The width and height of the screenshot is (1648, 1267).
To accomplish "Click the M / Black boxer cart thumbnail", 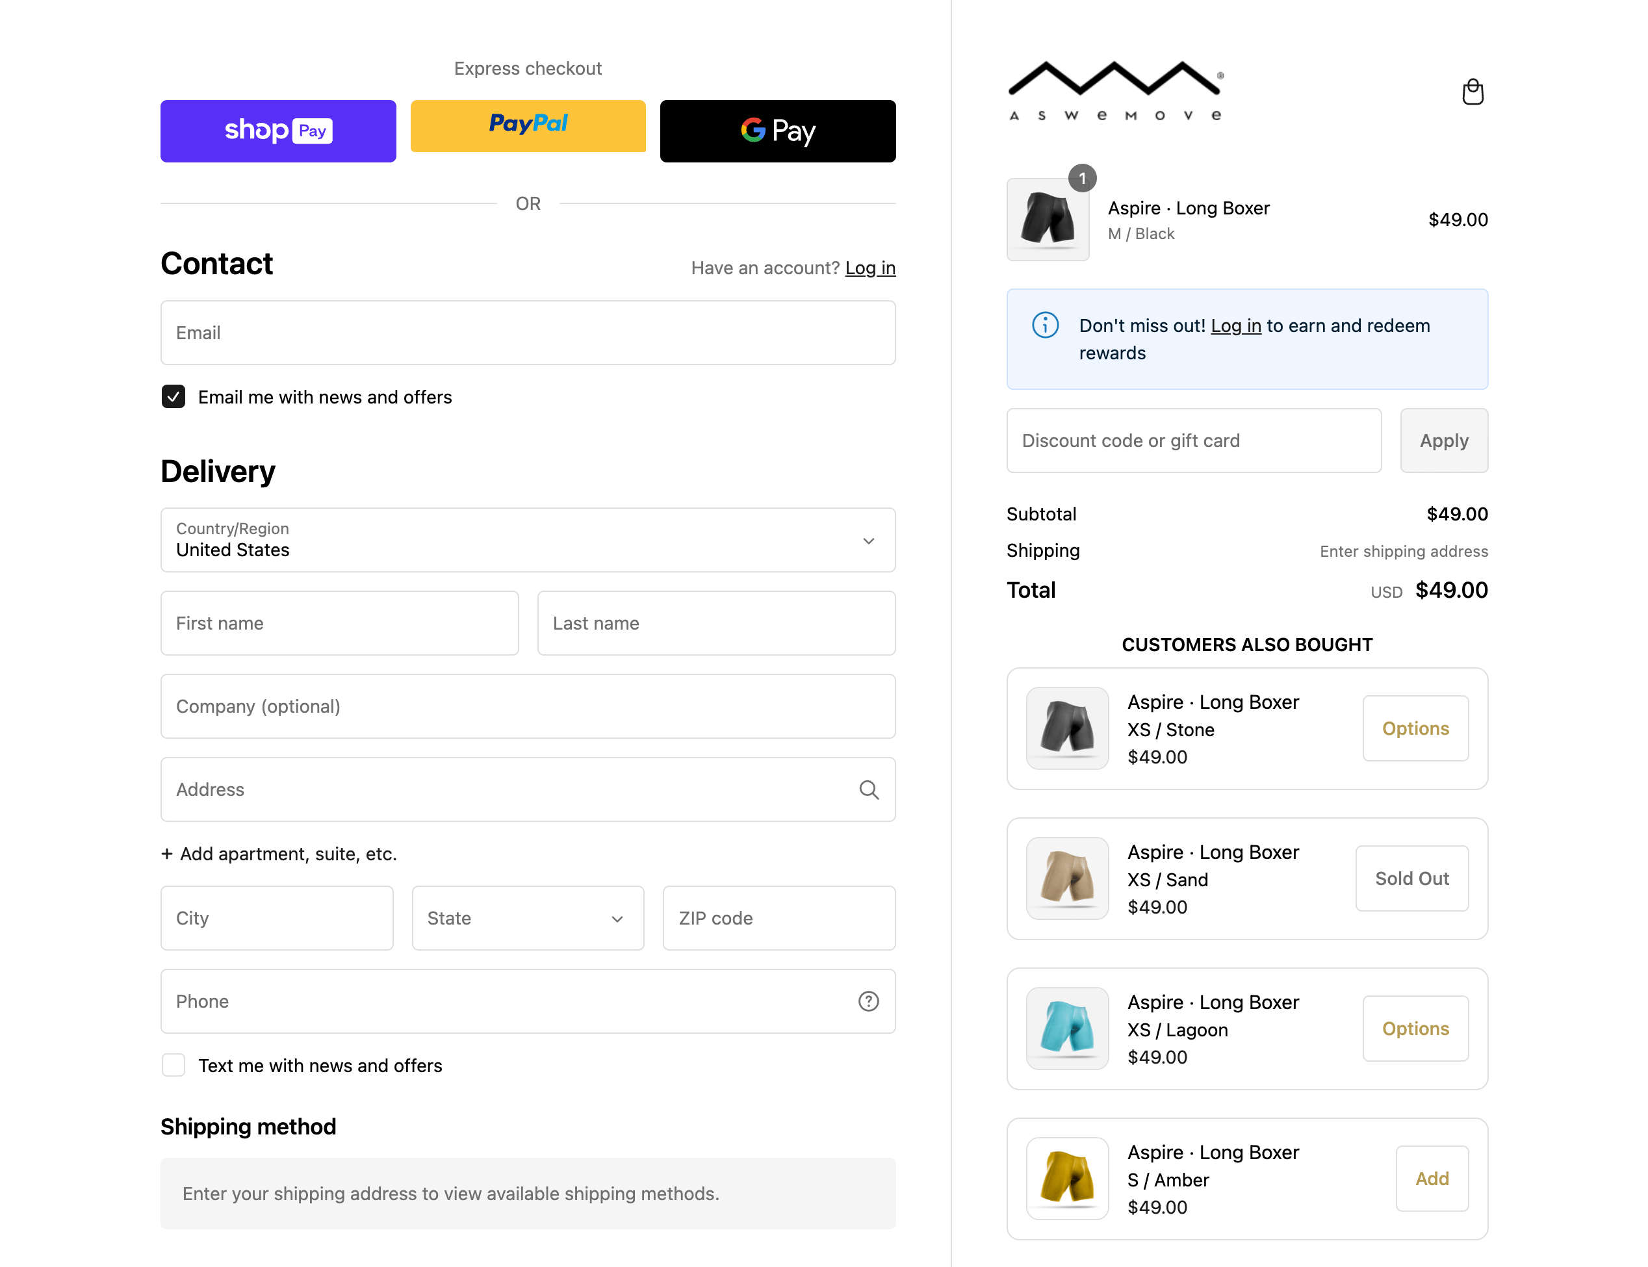I will click(x=1048, y=220).
